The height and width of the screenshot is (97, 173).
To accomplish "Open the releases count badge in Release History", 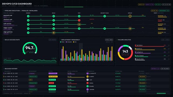I will (x=165, y=69).
